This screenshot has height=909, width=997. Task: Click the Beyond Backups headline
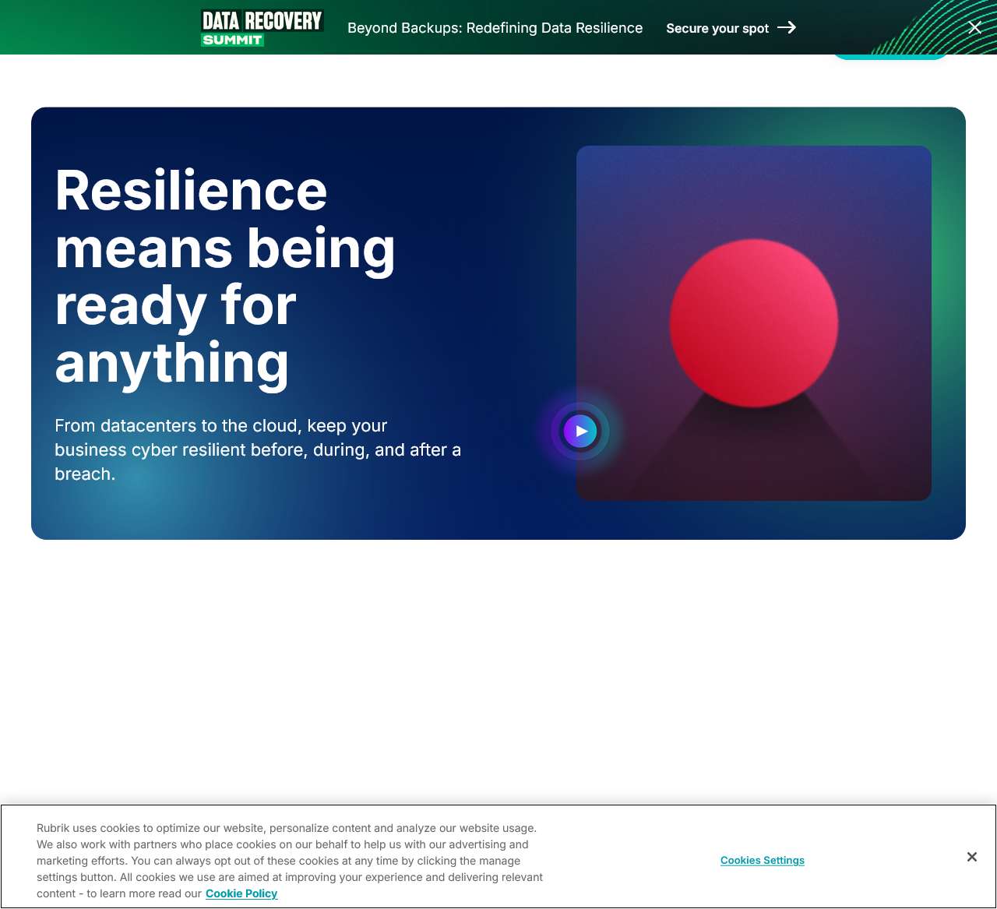pos(495,27)
